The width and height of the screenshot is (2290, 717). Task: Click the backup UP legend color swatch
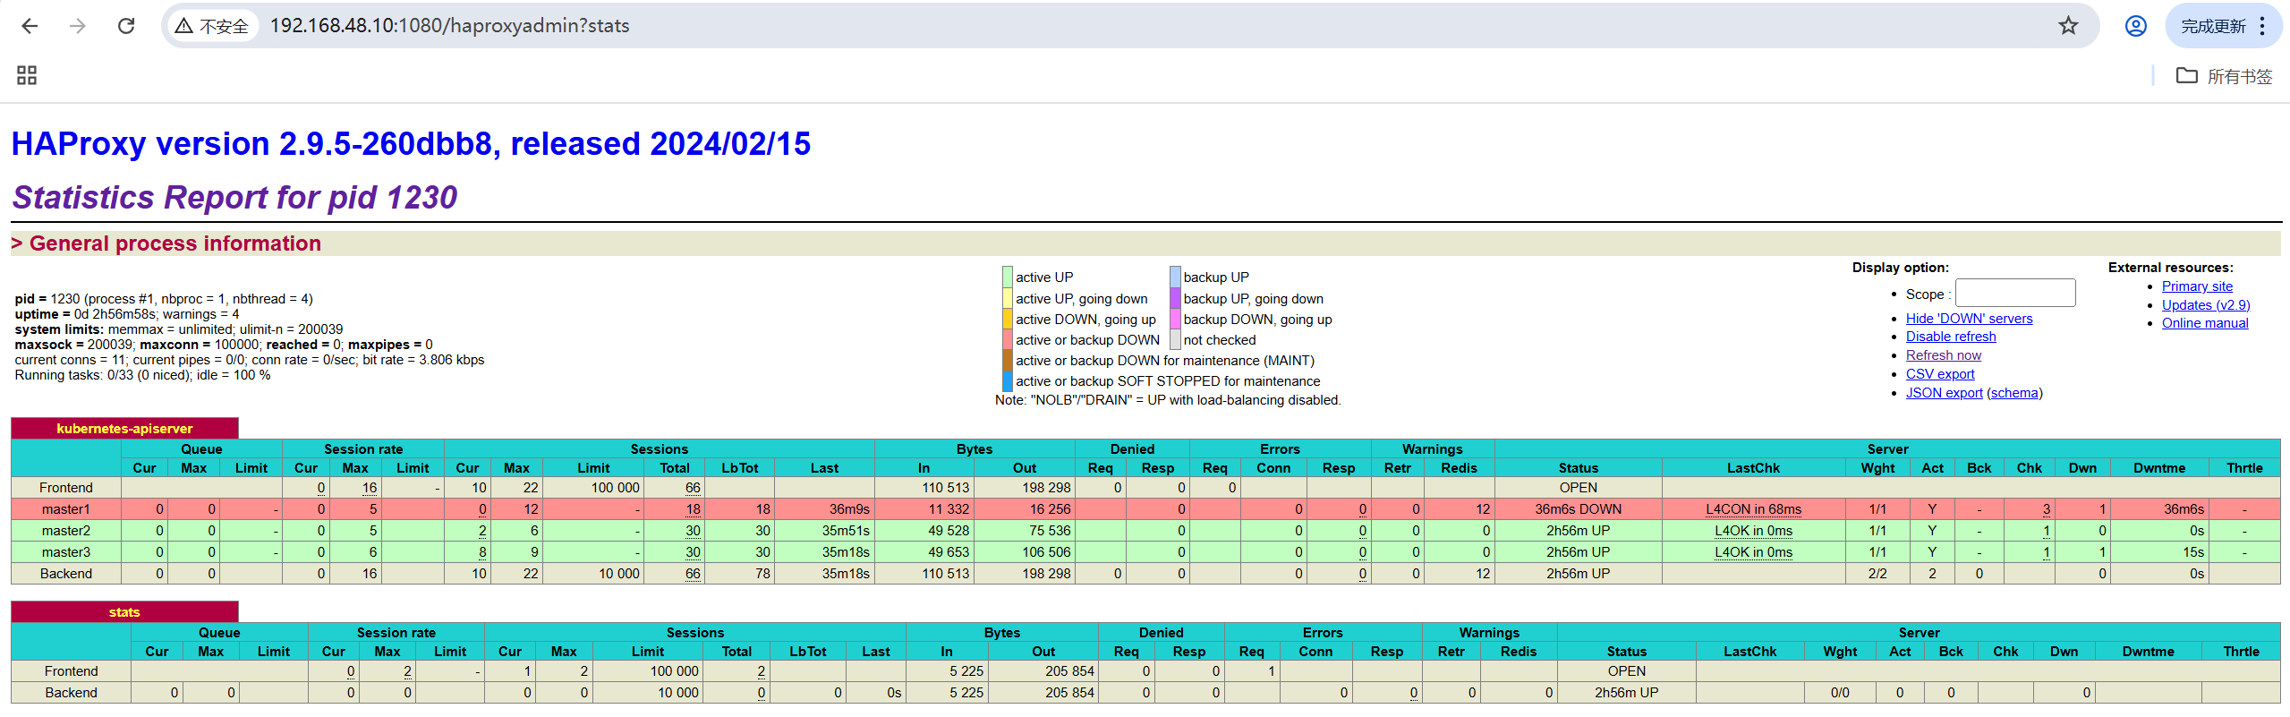pyautogui.click(x=1176, y=277)
